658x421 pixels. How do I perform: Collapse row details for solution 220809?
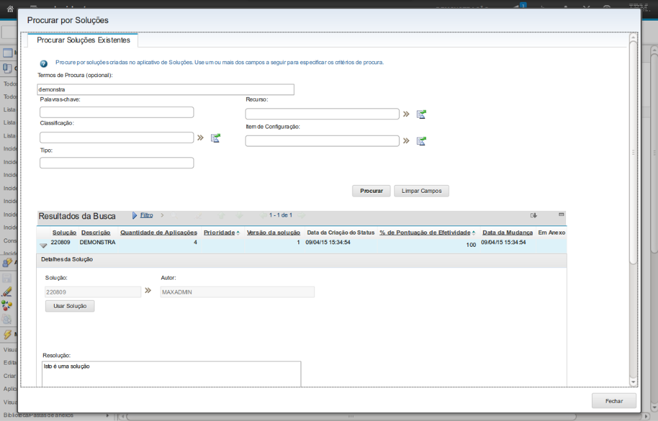[43, 245]
